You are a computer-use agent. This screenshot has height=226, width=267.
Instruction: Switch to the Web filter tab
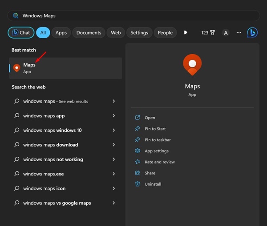click(116, 32)
